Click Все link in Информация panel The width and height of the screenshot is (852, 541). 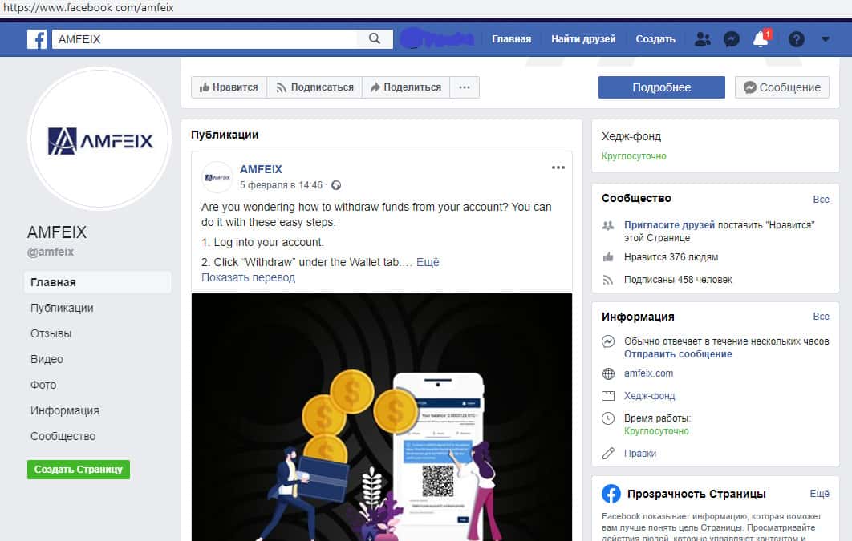[821, 317]
